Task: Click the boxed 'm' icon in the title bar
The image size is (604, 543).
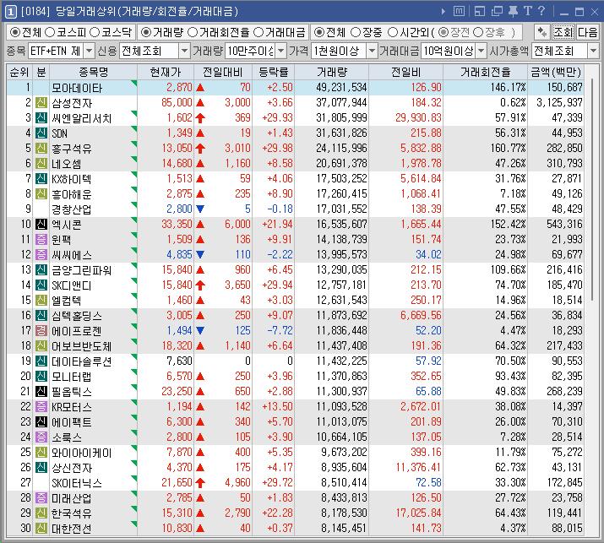Action: point(459,11)
